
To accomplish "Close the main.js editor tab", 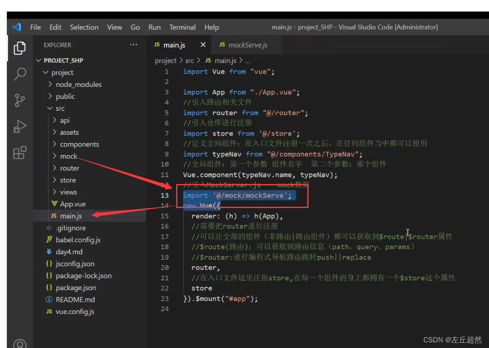I will tap(203, 45).
